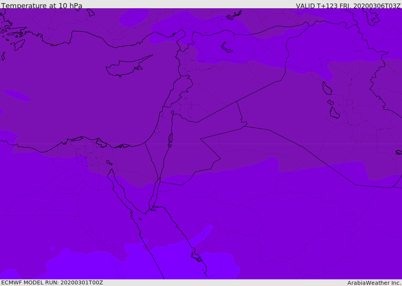Click the 'ECMWF MODEL RUN' text
The height and width of the screenshot is (286, 402).
52,282
